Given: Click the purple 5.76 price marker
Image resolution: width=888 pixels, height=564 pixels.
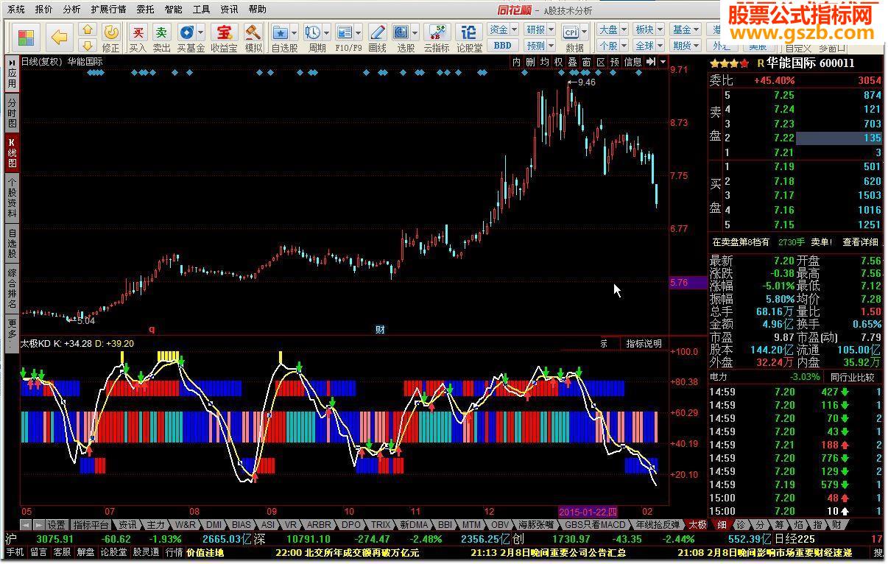Looking at the screenshot, I should 688,282.
